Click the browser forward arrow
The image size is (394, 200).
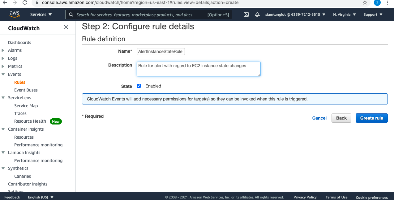click(x=15, y=2)
